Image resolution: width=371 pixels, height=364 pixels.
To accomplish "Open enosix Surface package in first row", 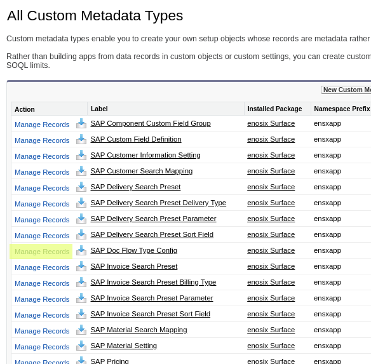I will 271,123.
